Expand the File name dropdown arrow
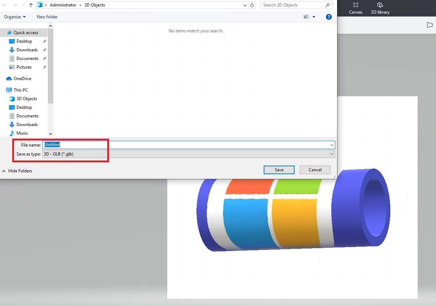 click(332, 145)
